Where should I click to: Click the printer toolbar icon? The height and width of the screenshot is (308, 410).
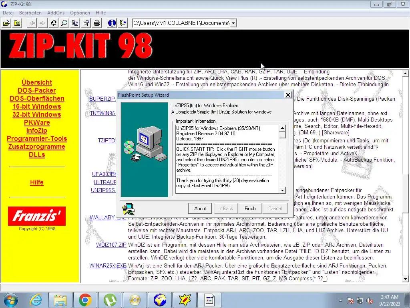[97, 23]
